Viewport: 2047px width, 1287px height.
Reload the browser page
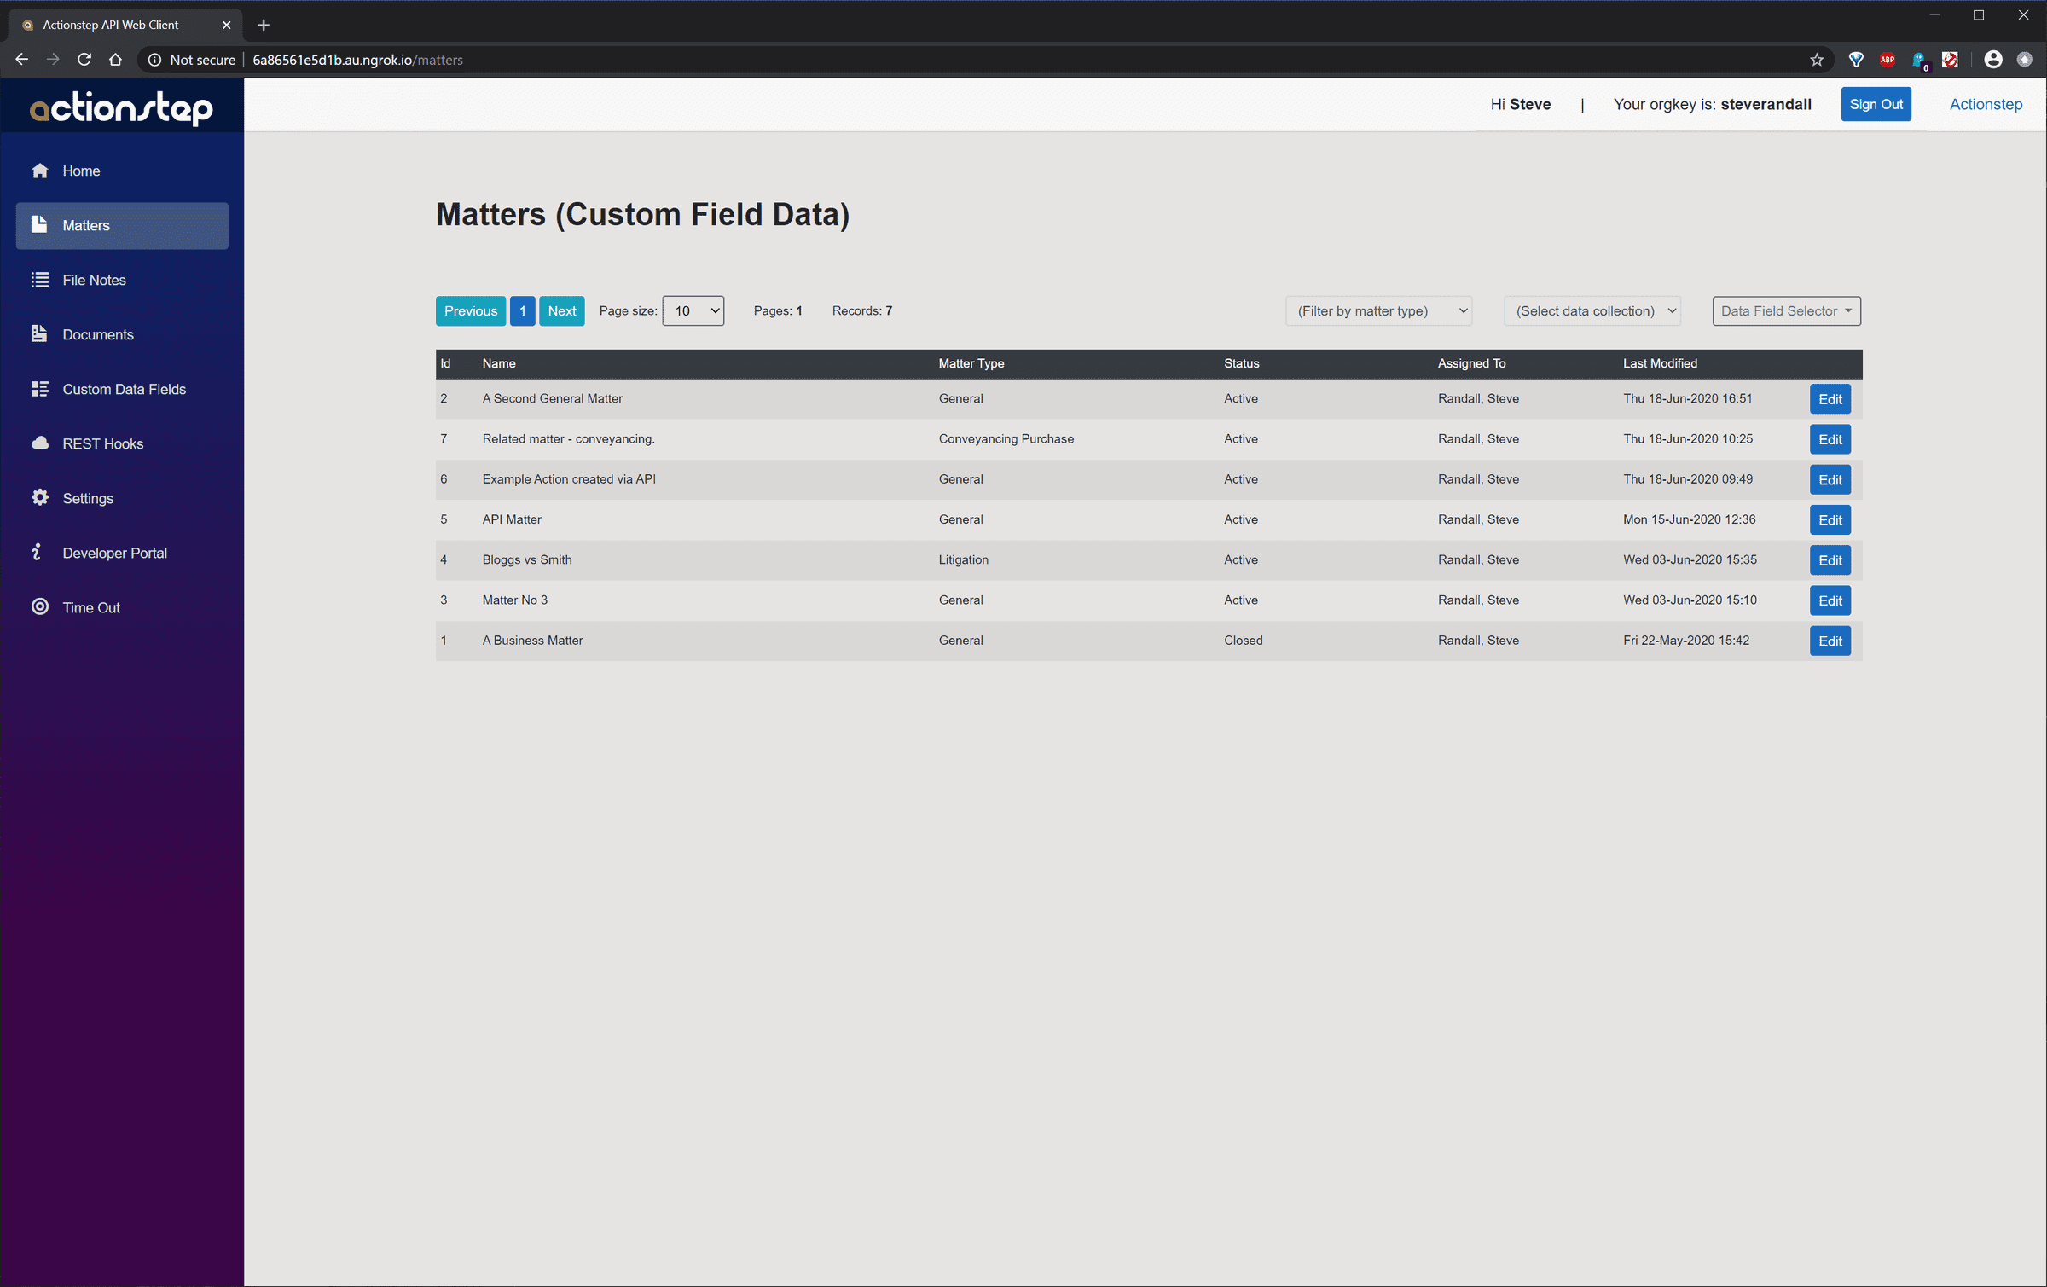84,60
